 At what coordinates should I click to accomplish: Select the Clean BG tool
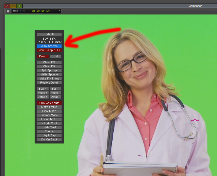[x=49, y=62]
